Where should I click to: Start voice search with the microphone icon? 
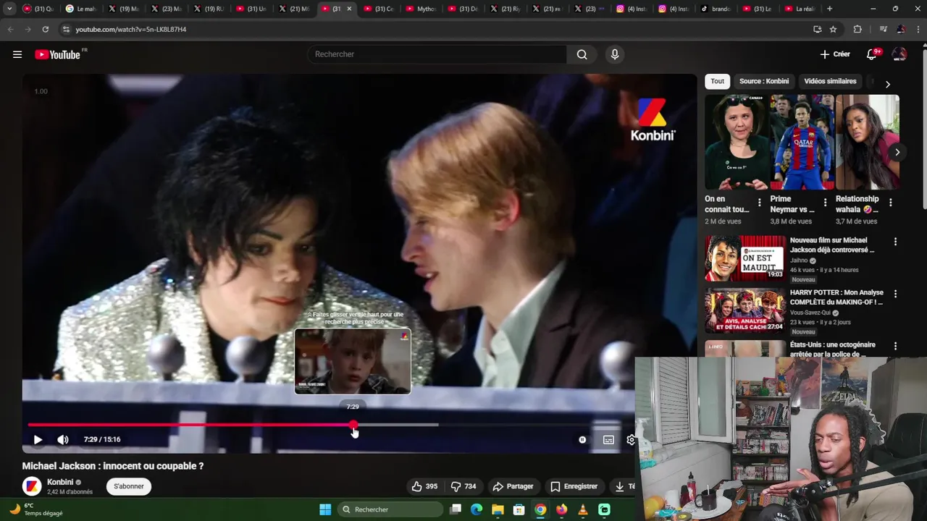pos(615,54)
